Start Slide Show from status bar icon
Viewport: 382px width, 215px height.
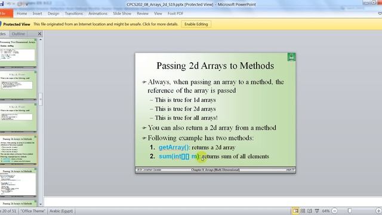317,211
